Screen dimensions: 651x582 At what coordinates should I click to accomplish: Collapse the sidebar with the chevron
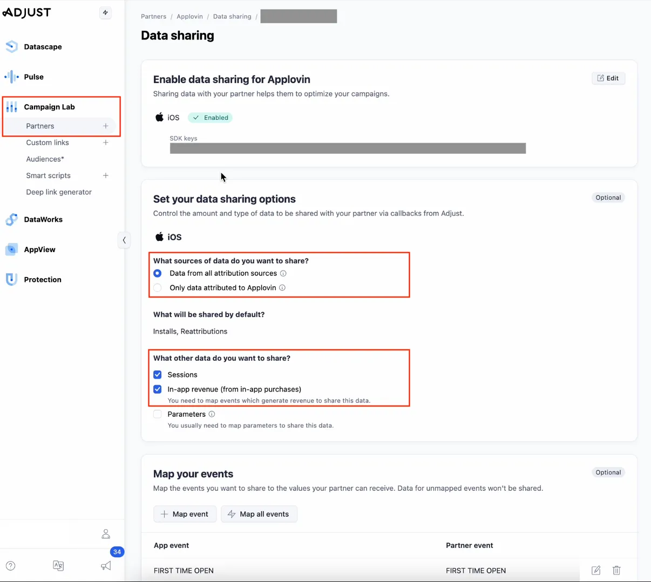124,240
